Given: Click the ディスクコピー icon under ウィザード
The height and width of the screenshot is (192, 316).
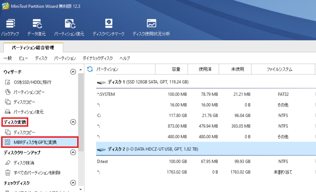Looking at the screenshot, I should pos(8,102).
